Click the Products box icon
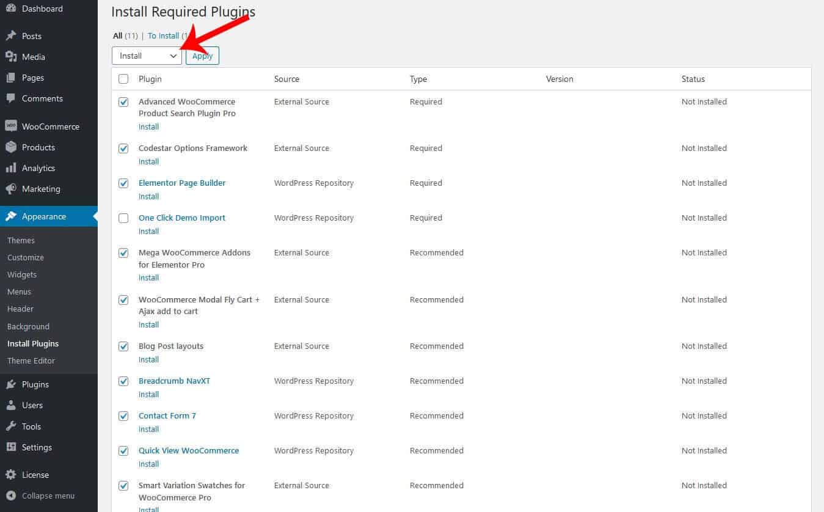Screen dimensions: 824x512 click(x=10, y=147)
